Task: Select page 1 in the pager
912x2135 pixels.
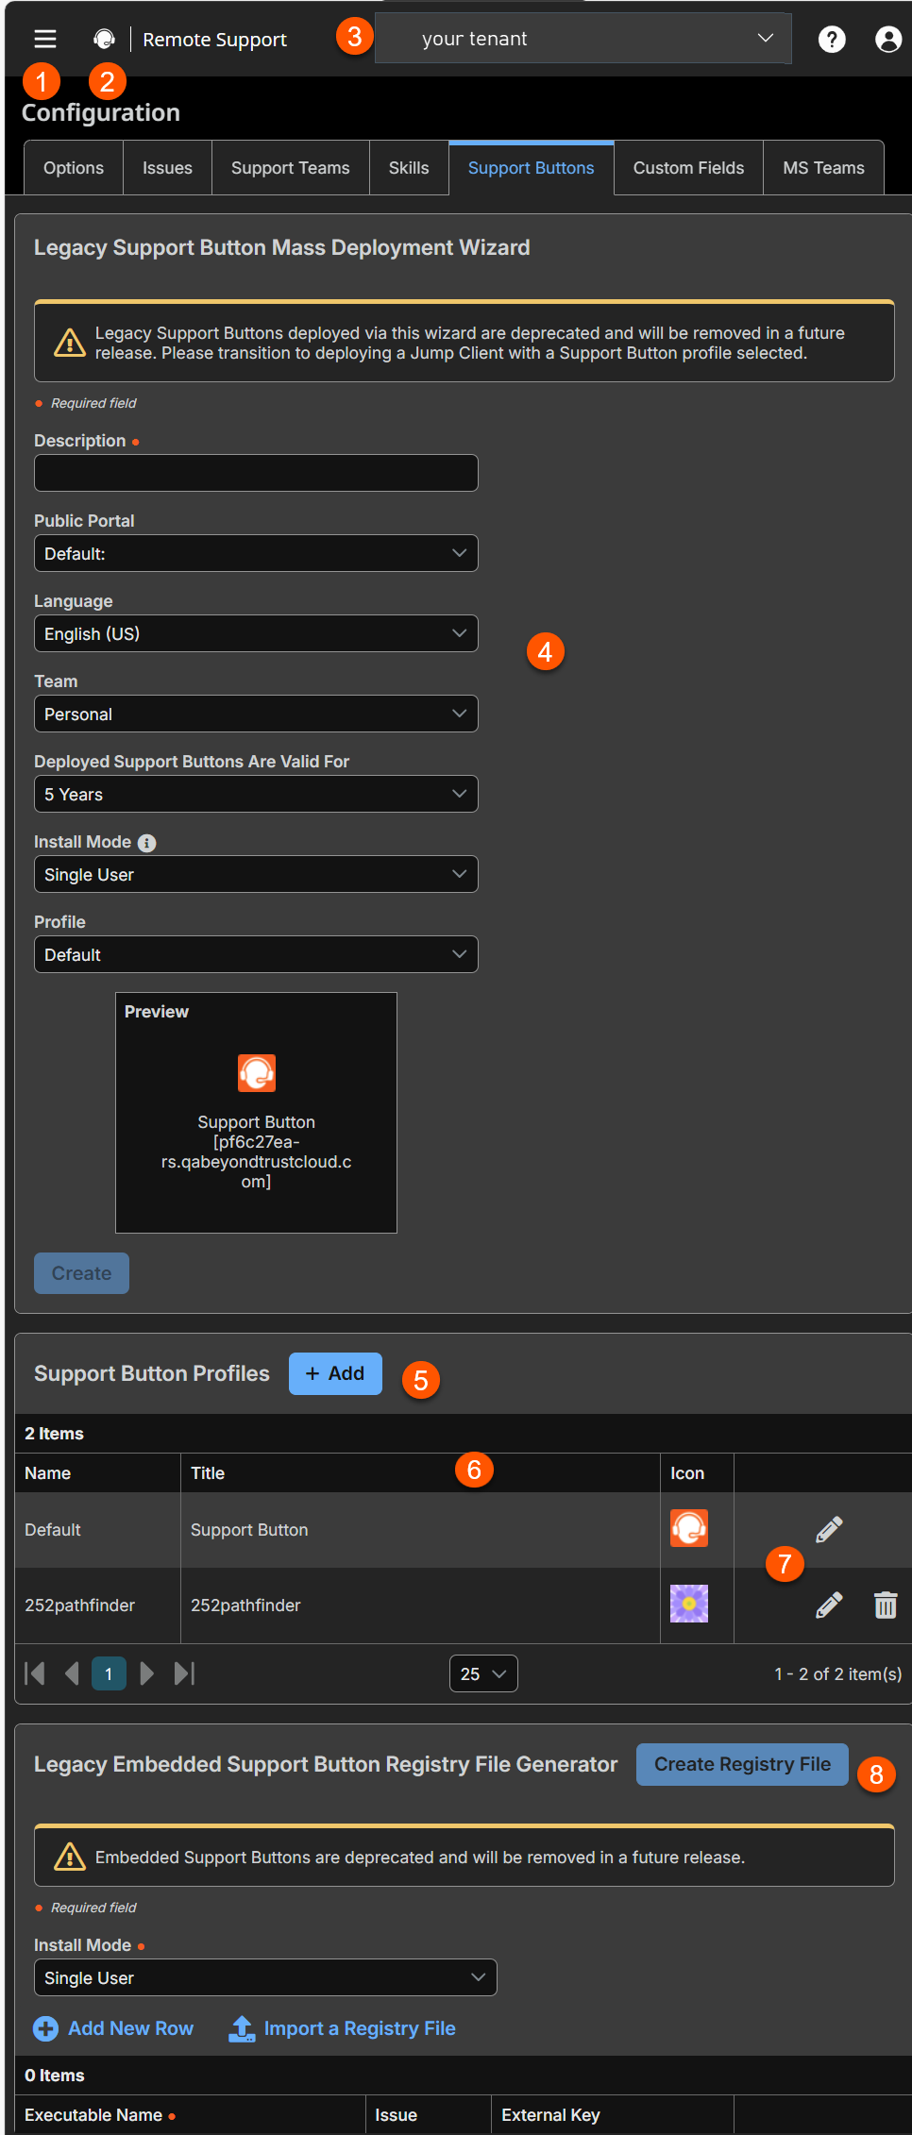Action: (x=109, y=1673)
